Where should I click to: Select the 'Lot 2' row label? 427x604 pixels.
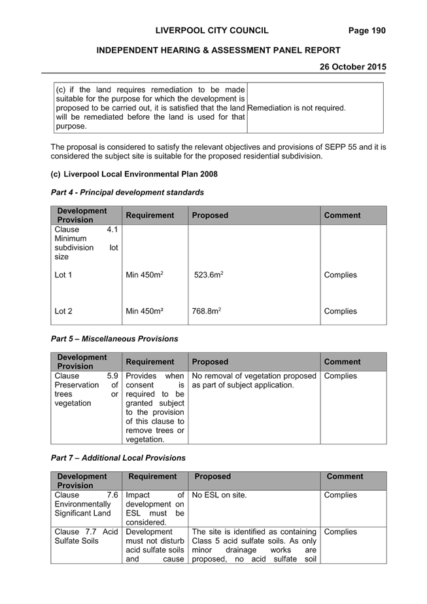coord(63,311)
